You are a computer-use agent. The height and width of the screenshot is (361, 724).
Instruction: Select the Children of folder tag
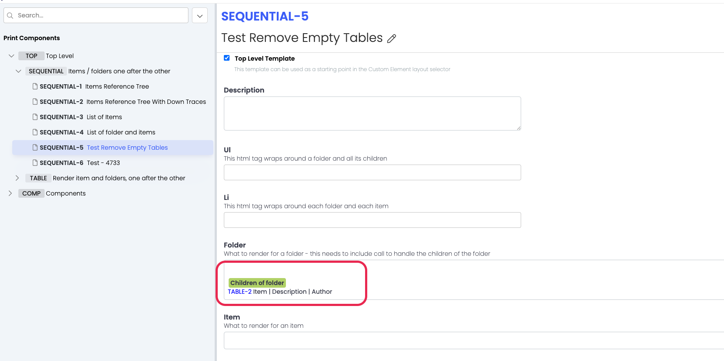tap(257, 283)
